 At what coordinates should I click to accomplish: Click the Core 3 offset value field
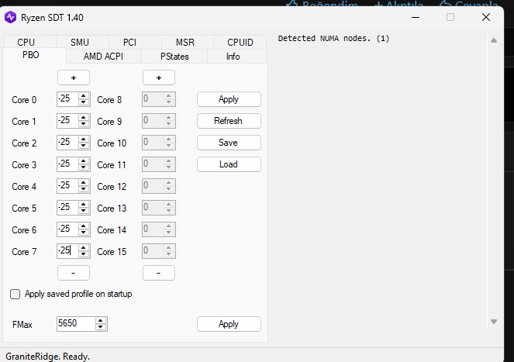(x=67, y=164)
